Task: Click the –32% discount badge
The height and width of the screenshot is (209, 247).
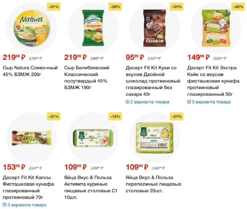Action: click(x=238, y=7)
